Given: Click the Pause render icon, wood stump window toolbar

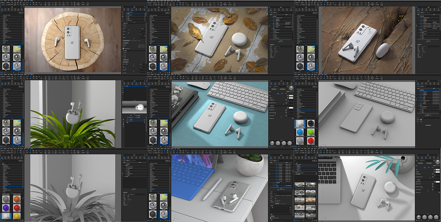Looking at the screenshot, I should click(x=12, y=3).
